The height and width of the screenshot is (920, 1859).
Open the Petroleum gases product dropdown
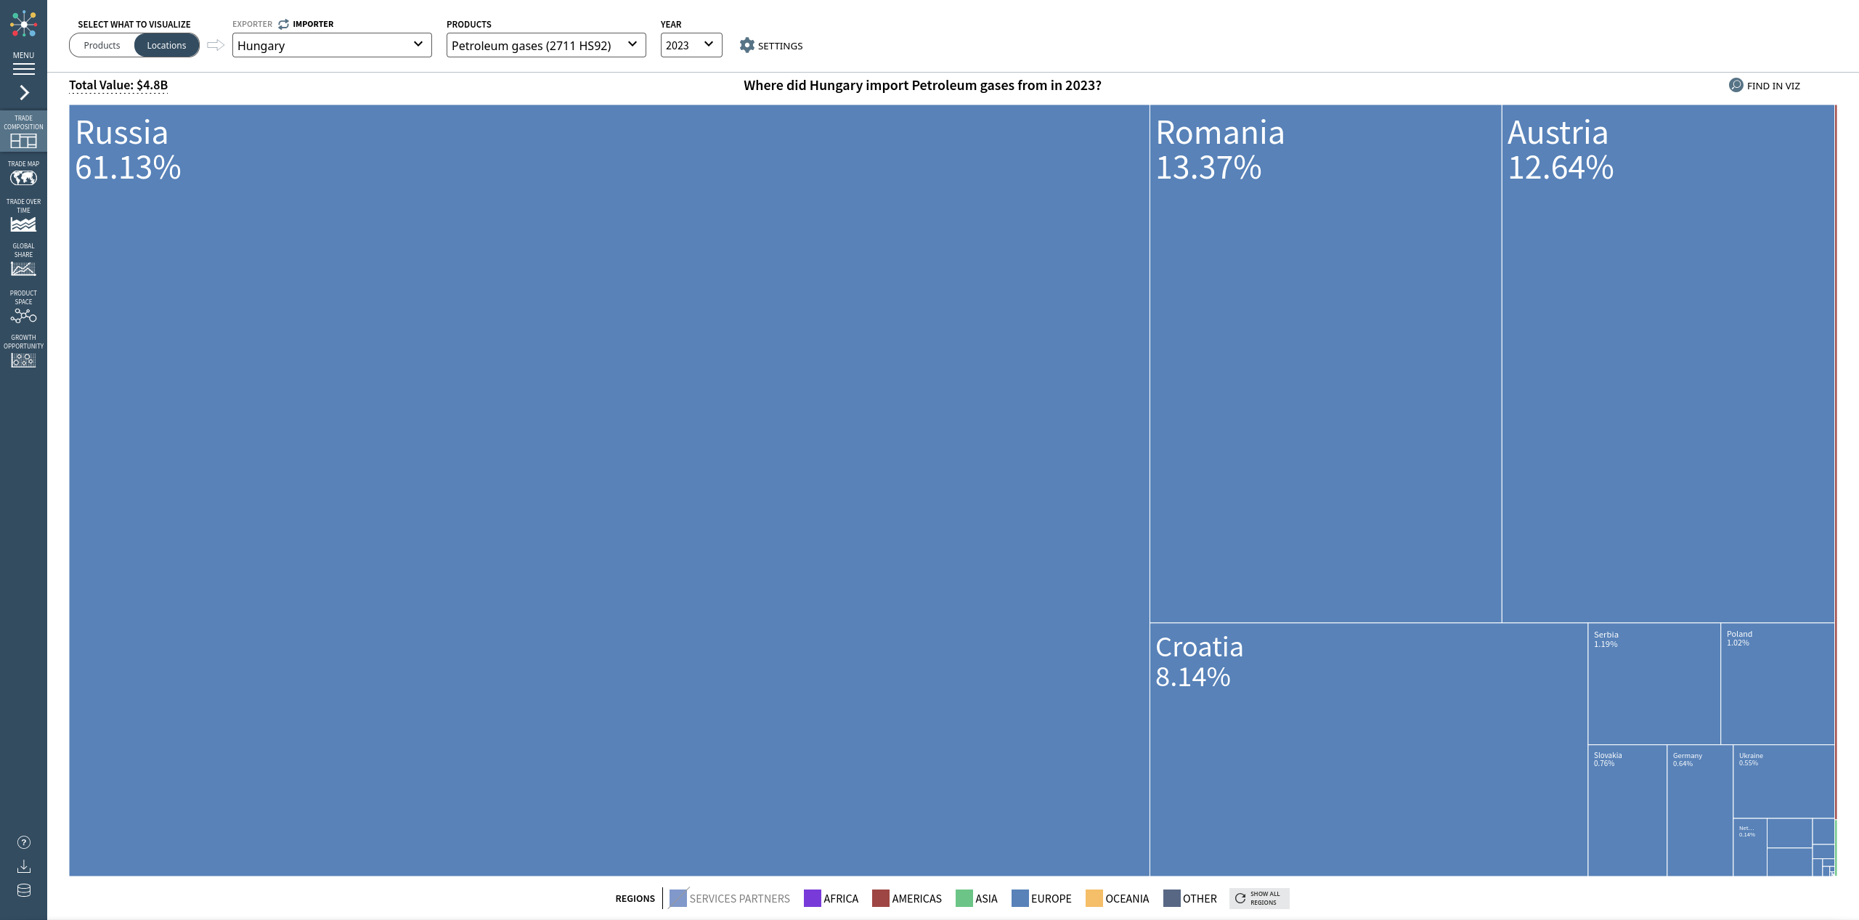545,45
